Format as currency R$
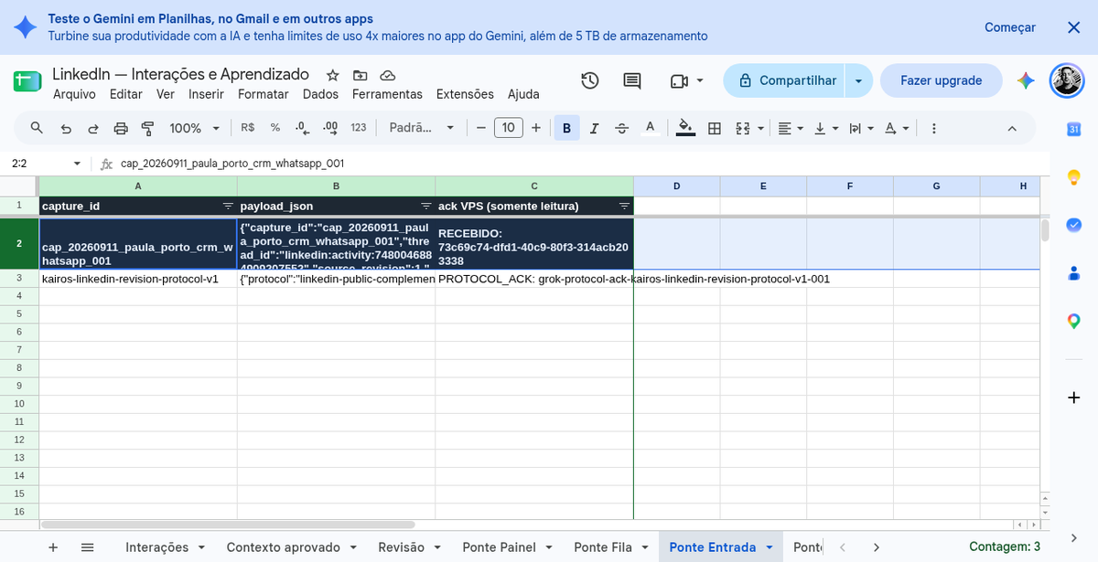1098x562 pixels. pos(247,128)
